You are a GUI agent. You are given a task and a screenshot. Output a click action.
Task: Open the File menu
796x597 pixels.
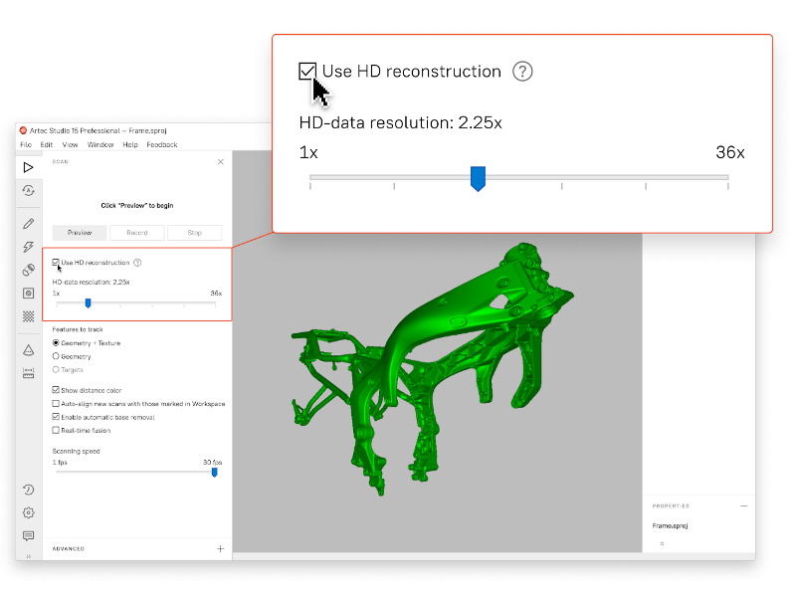[x=26, y=145]
